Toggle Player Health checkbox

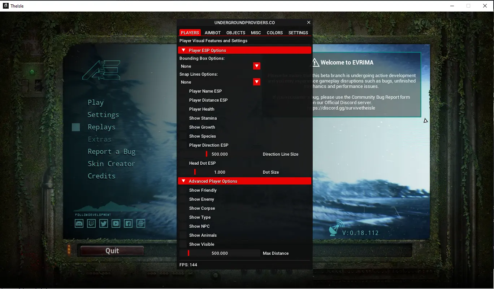pos(183,109)
